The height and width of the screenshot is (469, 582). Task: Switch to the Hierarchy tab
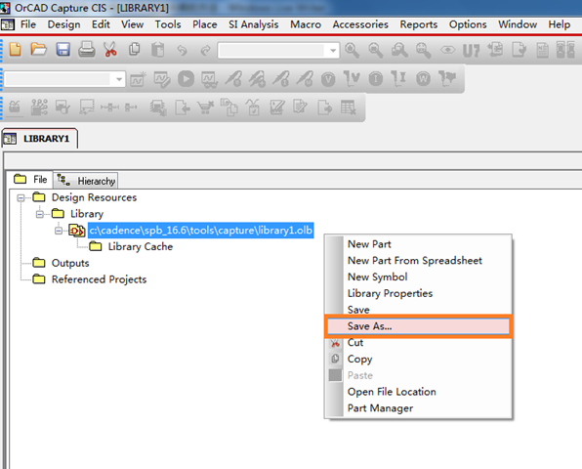pos(86,181)
